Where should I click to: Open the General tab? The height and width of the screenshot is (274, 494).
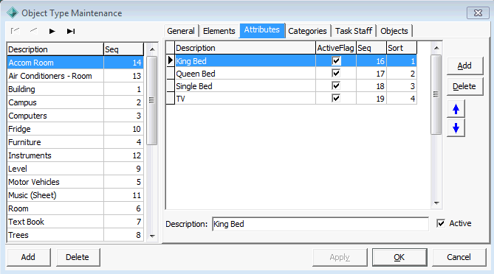pyautogui.click(x=181, y=31)
